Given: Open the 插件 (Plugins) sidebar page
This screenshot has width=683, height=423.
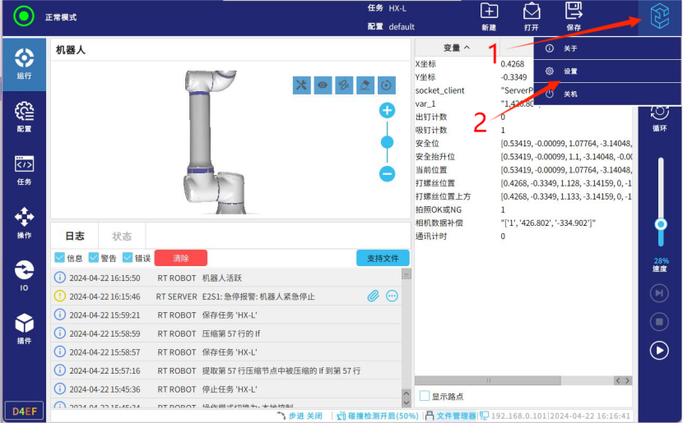Looking at the screenshot, I should (24, 329).
